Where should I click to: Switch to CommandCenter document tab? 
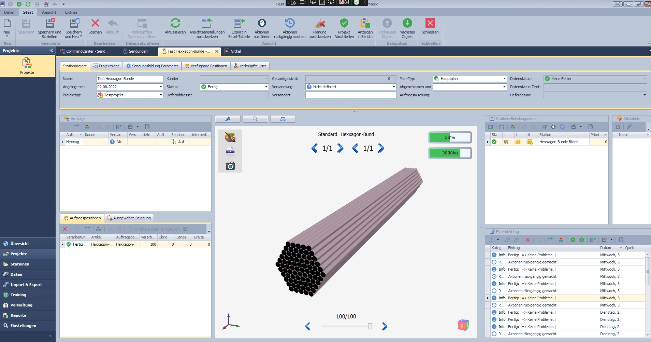[x=84, y=51]
